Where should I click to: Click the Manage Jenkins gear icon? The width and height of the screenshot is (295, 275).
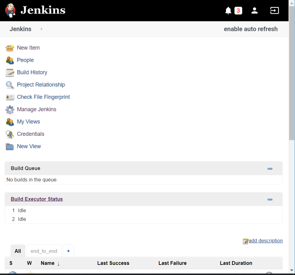click(x=10, y=109)
